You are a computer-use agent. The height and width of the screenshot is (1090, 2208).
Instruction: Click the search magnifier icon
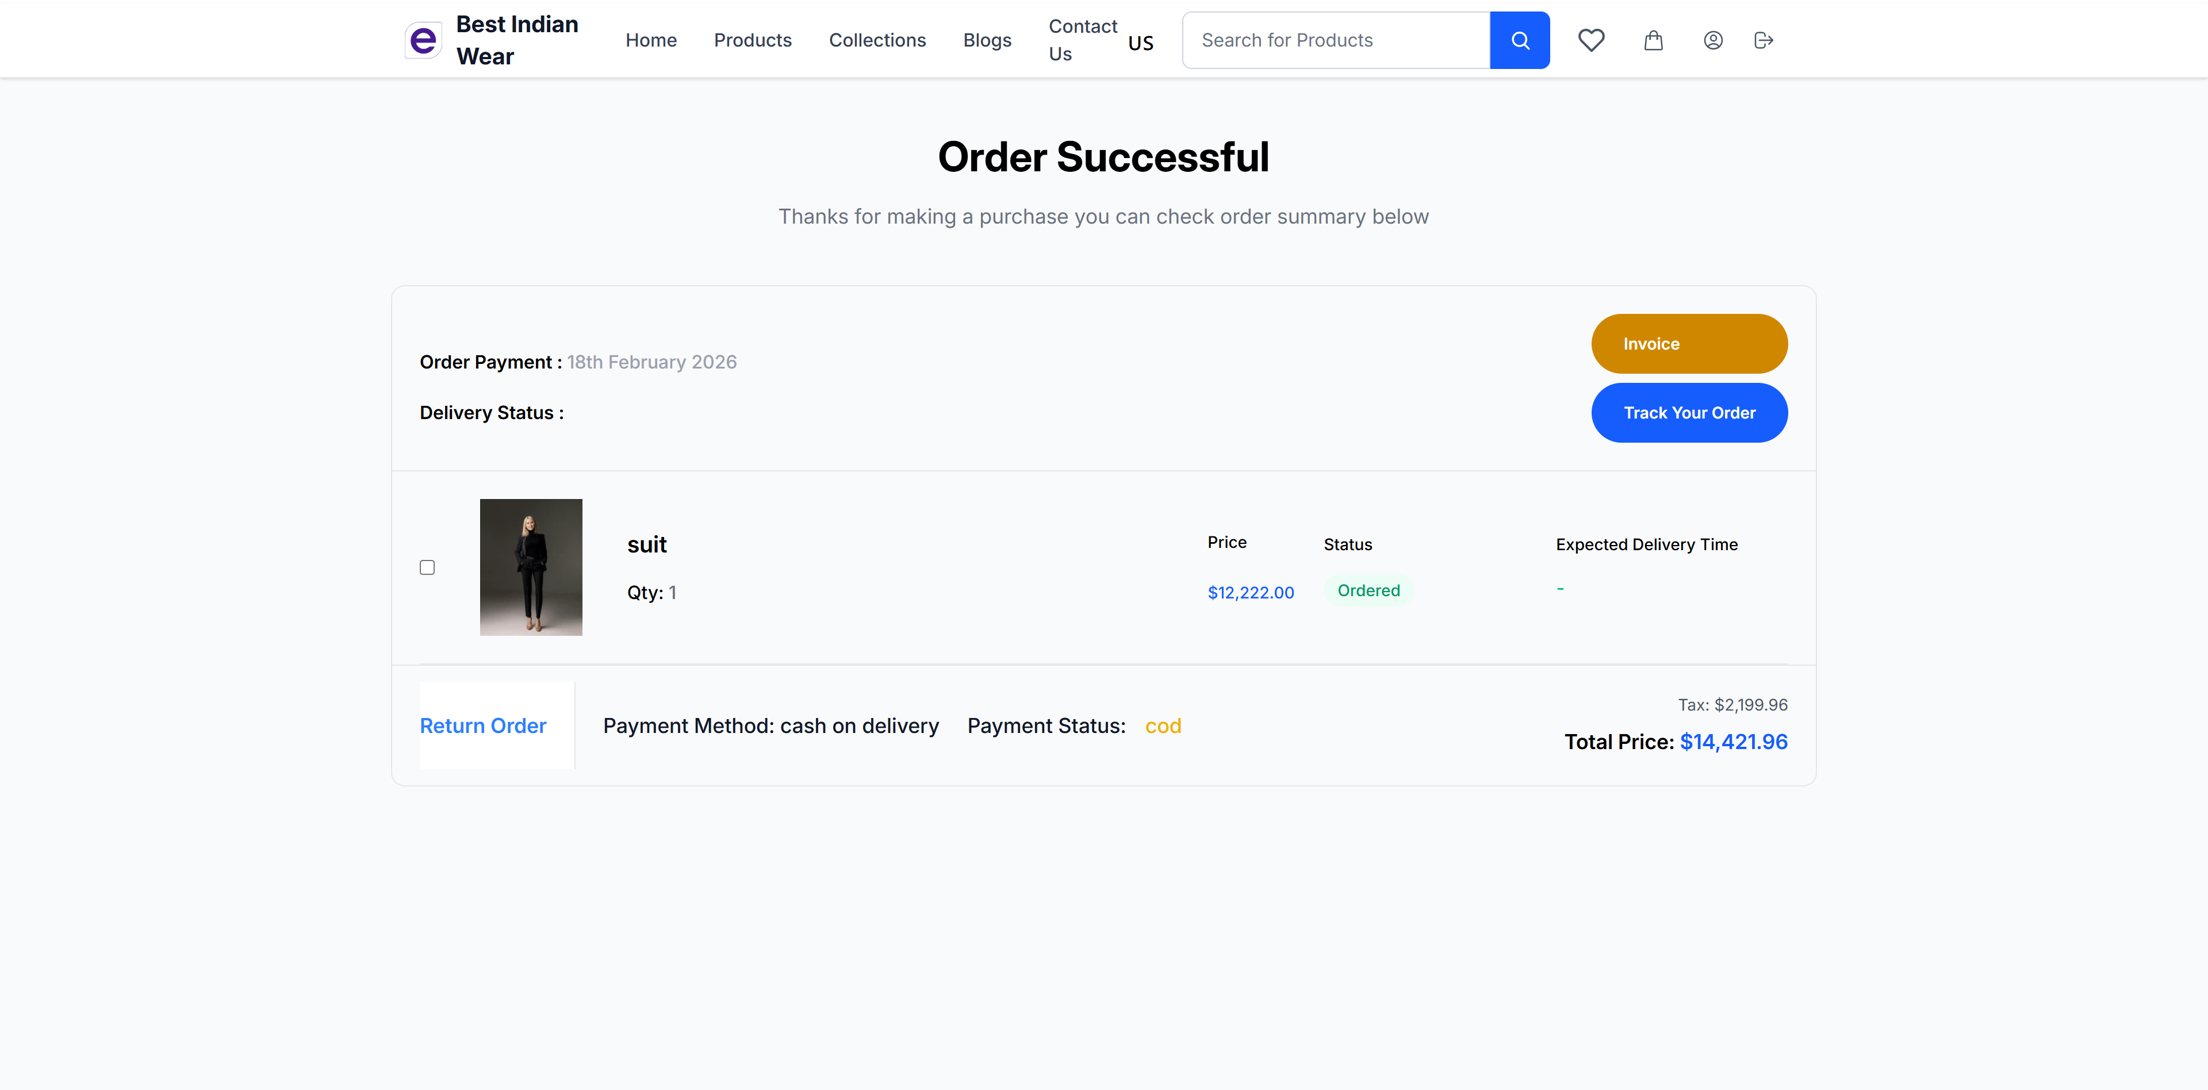(x=1520, y=40)
